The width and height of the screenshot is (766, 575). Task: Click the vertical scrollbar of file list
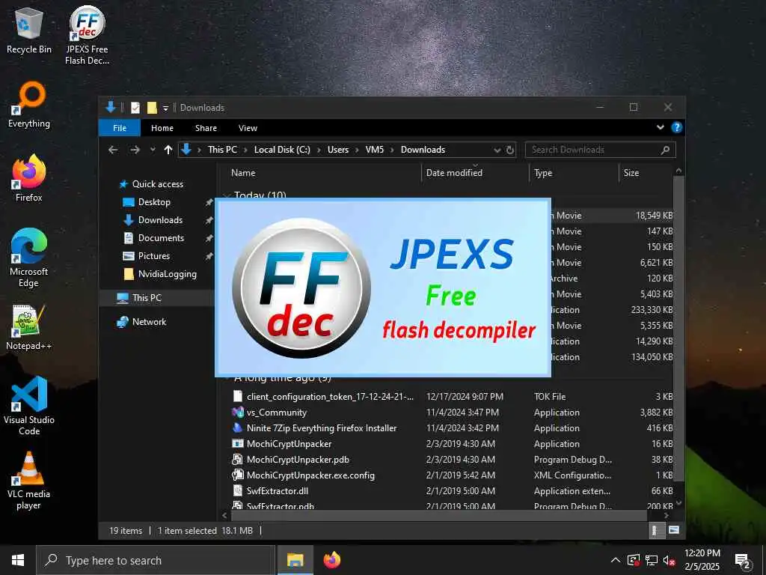tap(678, 330)
